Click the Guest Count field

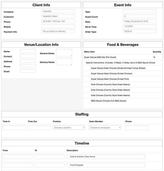[x=139, y=16]
